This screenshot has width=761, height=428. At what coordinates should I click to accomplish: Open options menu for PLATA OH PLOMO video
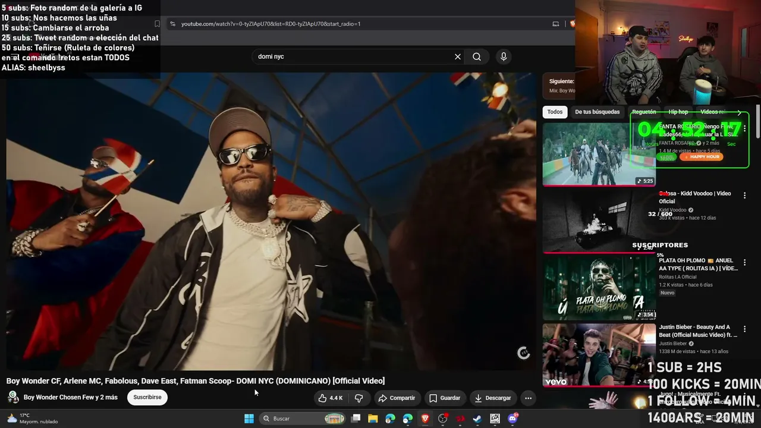[x=744, y=262]
